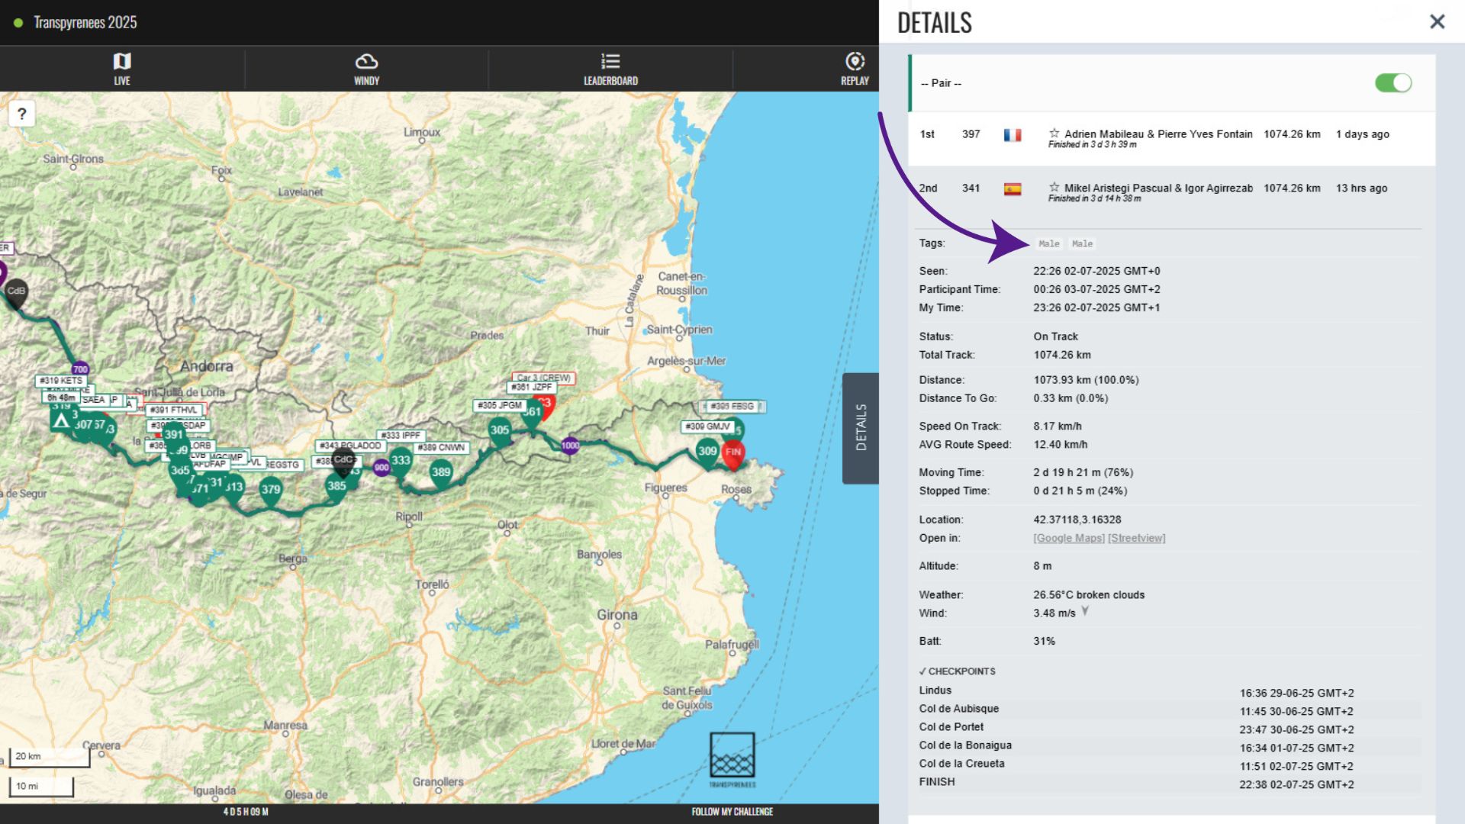This screenshot has width=1465, height=824.
Task: Click the green camp triangle marker on the map
Action: [61, 420]
